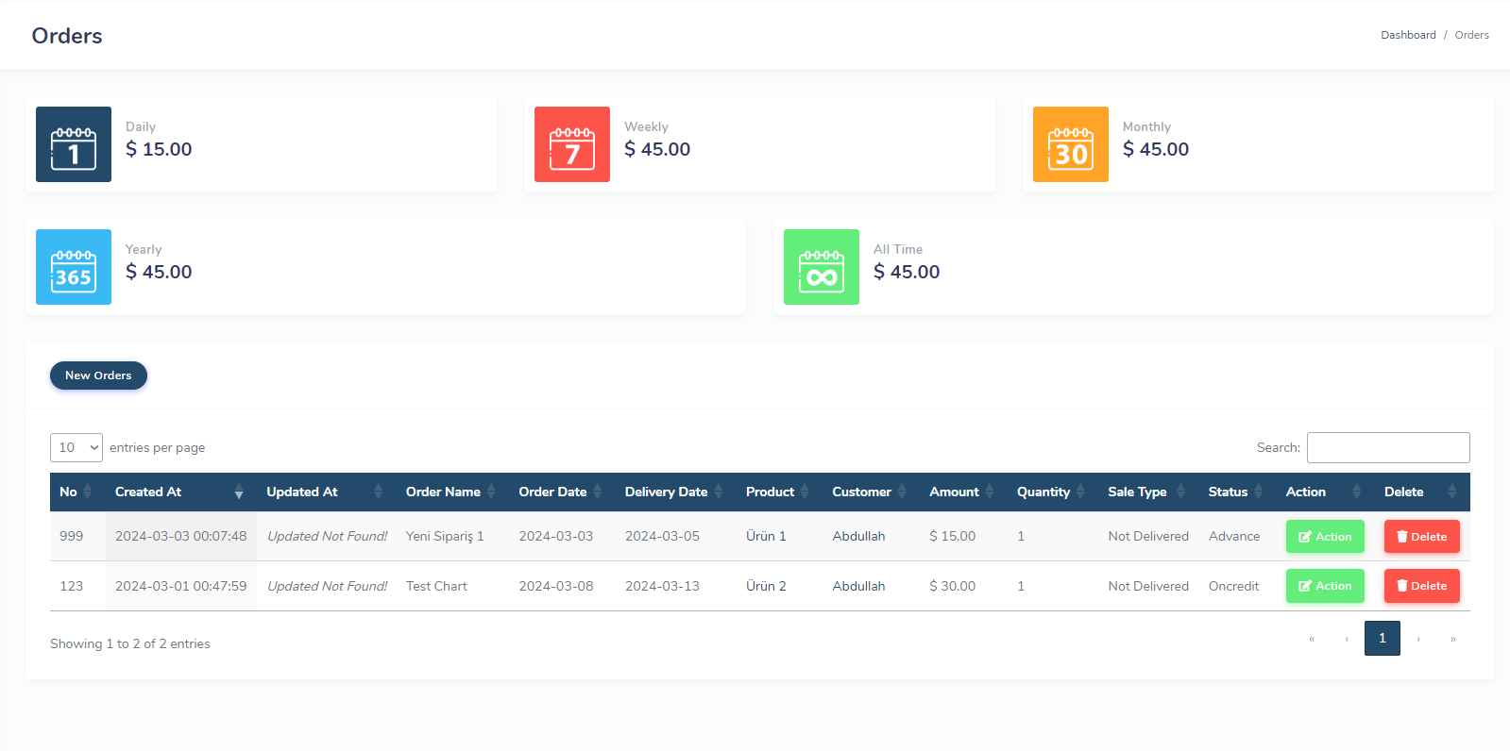The width and height of the screenshot is (1510, 751).
Task: Go to first page in pagination
Action: tap(1312, 639)
